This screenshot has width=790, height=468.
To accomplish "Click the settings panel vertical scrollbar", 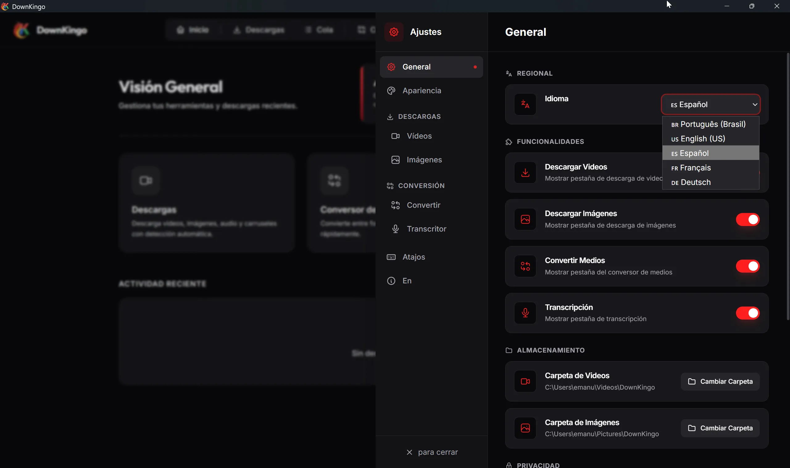I will point(788,186).
